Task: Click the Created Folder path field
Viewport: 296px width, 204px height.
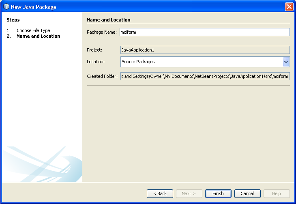Action: [205, 76]
